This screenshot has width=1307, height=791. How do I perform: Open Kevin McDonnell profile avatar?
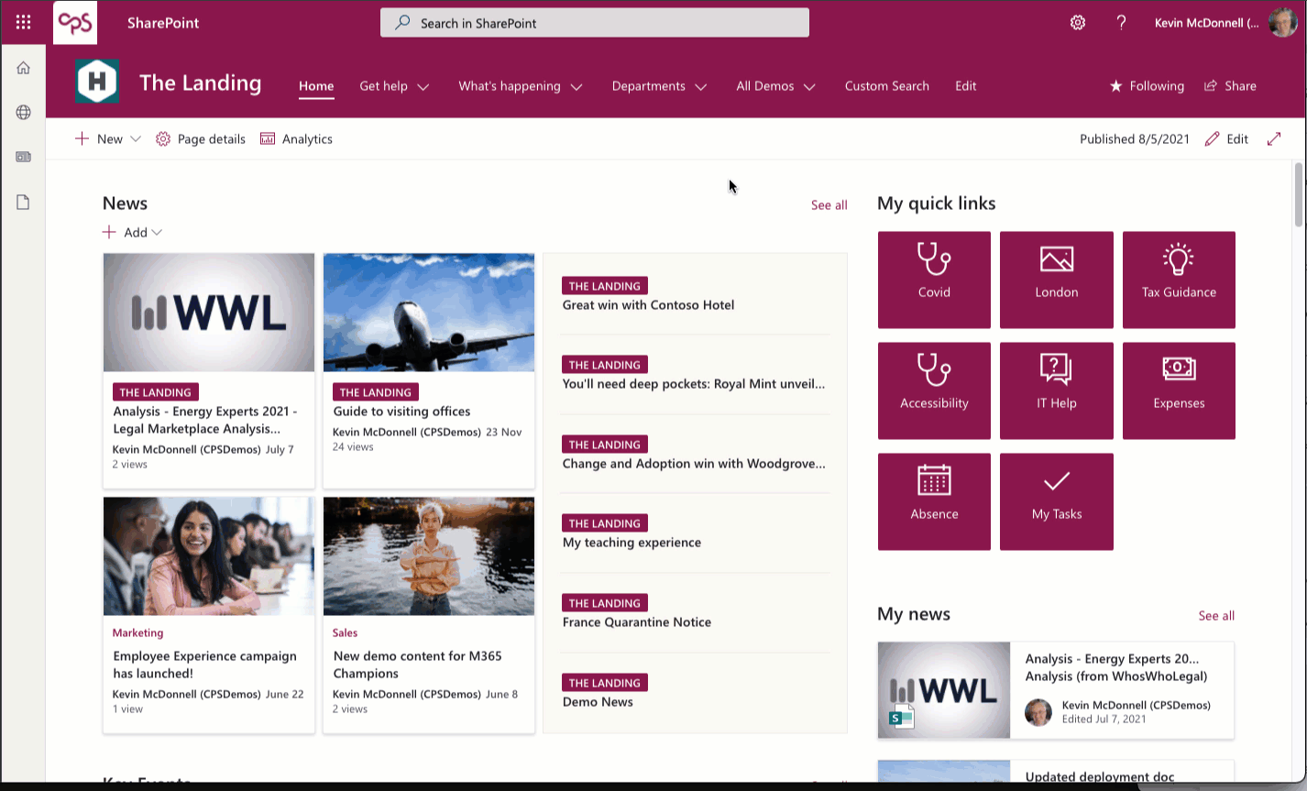coord(1282,22)
